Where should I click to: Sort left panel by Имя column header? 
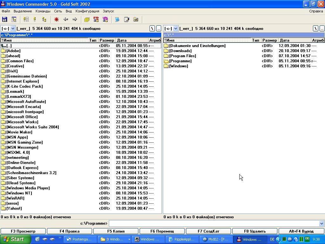tap(44, 40)
